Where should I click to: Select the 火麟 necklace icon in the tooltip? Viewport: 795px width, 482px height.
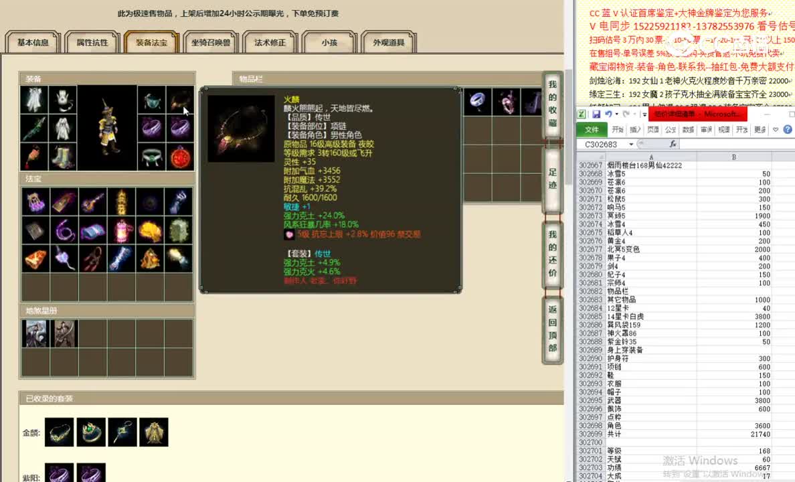pos(240,127)
